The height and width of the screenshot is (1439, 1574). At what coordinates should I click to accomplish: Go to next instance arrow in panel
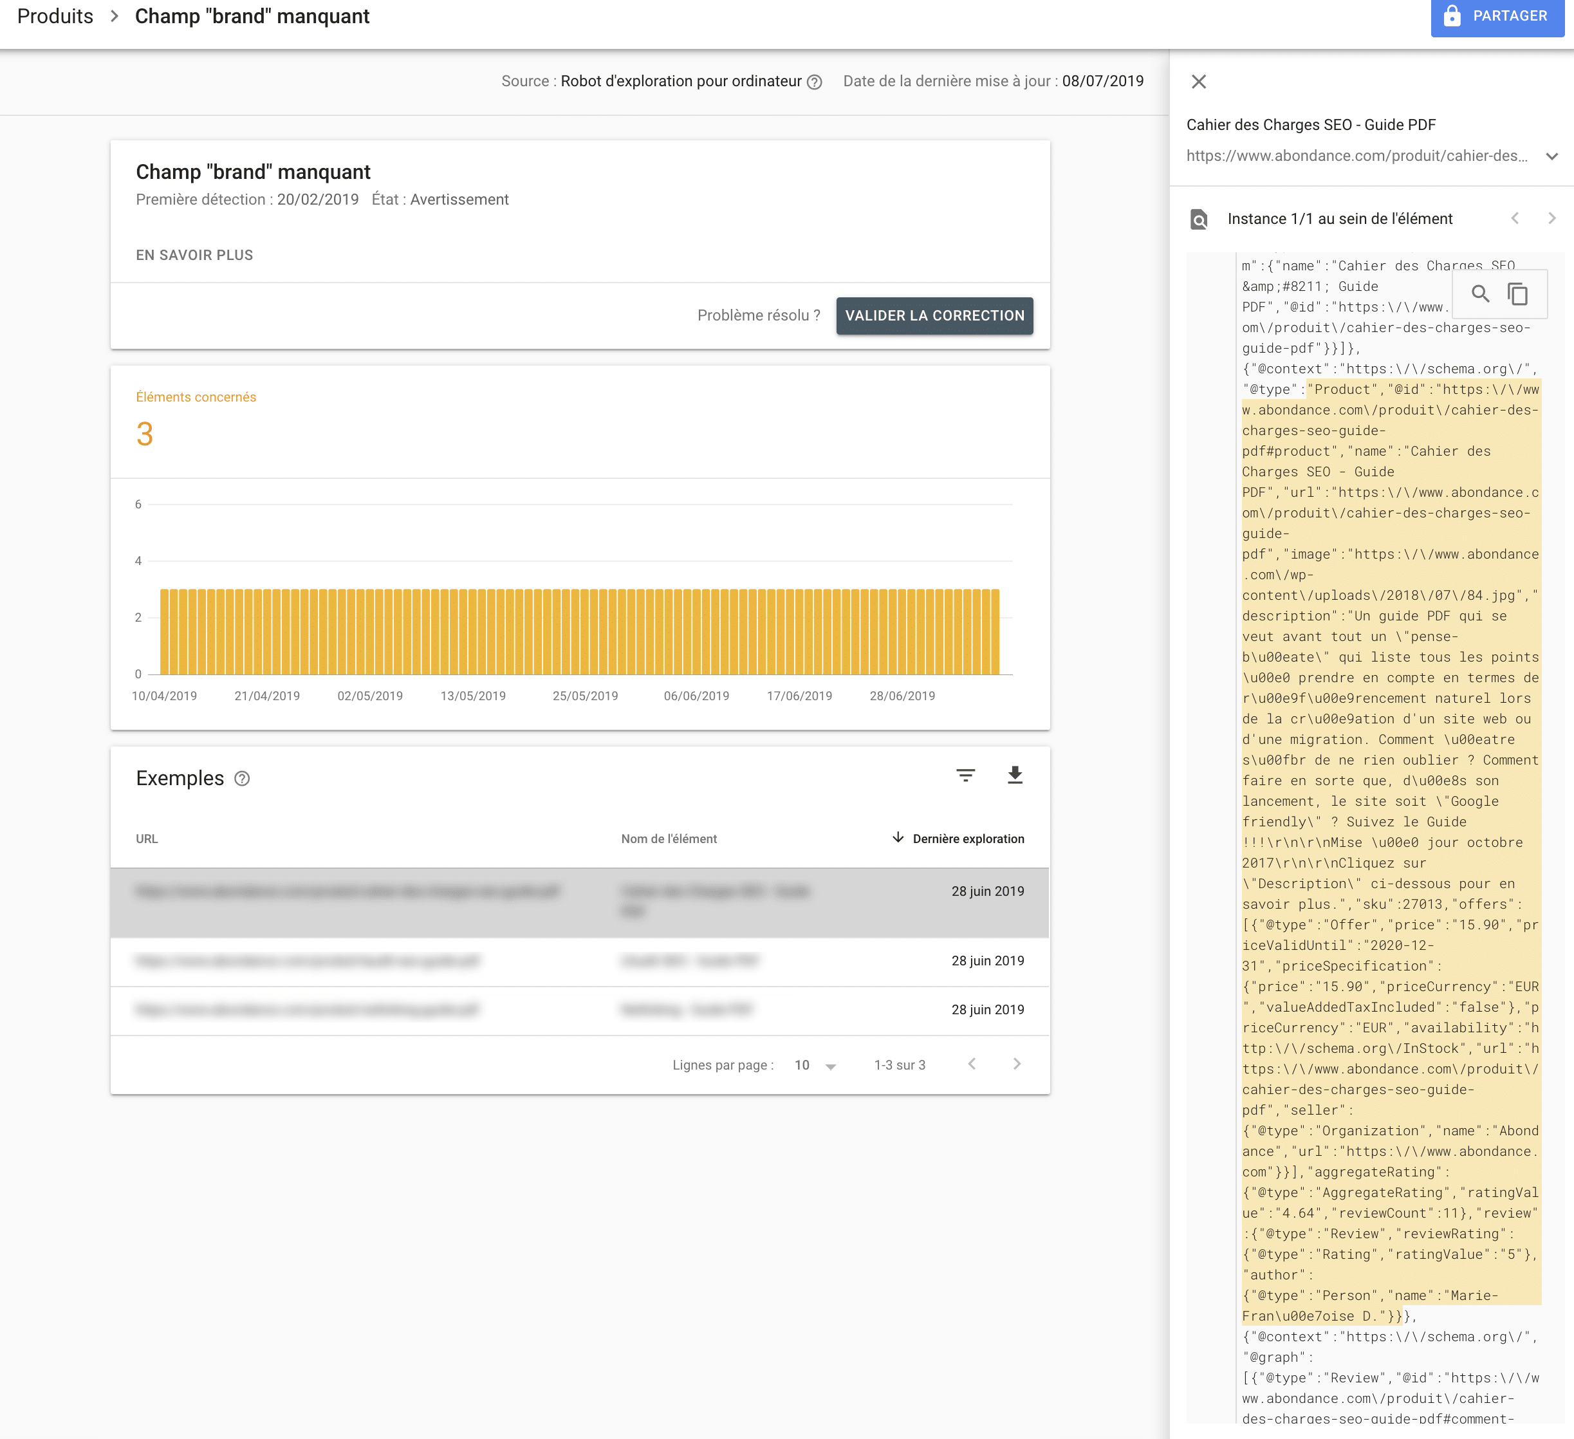[x=1551, y=219]
